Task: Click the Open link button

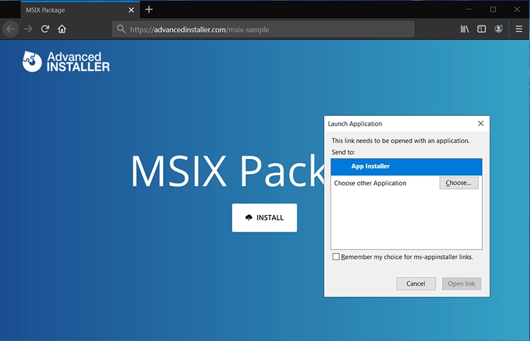Action: [x=461, y=283]
